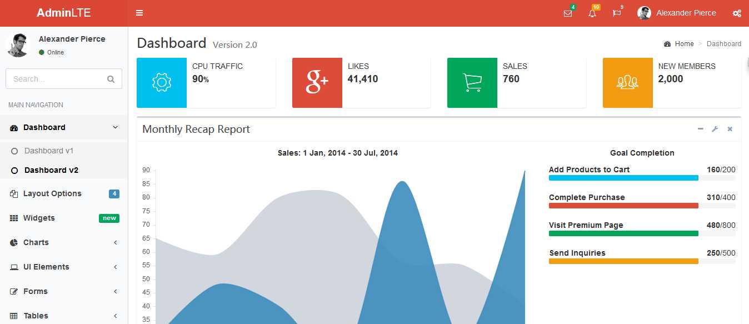749x324 pixels.
Task: Expand the UI Elements submenu arrow
Action: (x=116, y=267)
